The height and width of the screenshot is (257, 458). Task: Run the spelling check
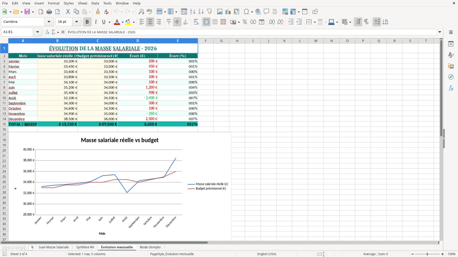pyautogui.click(x=150, y=12)
